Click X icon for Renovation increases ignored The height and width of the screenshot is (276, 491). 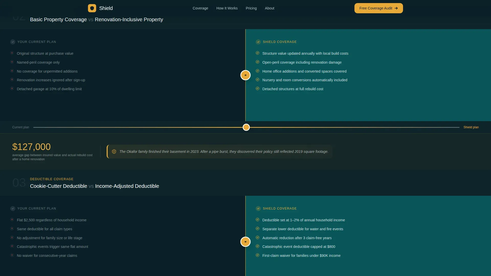point(12,80)
